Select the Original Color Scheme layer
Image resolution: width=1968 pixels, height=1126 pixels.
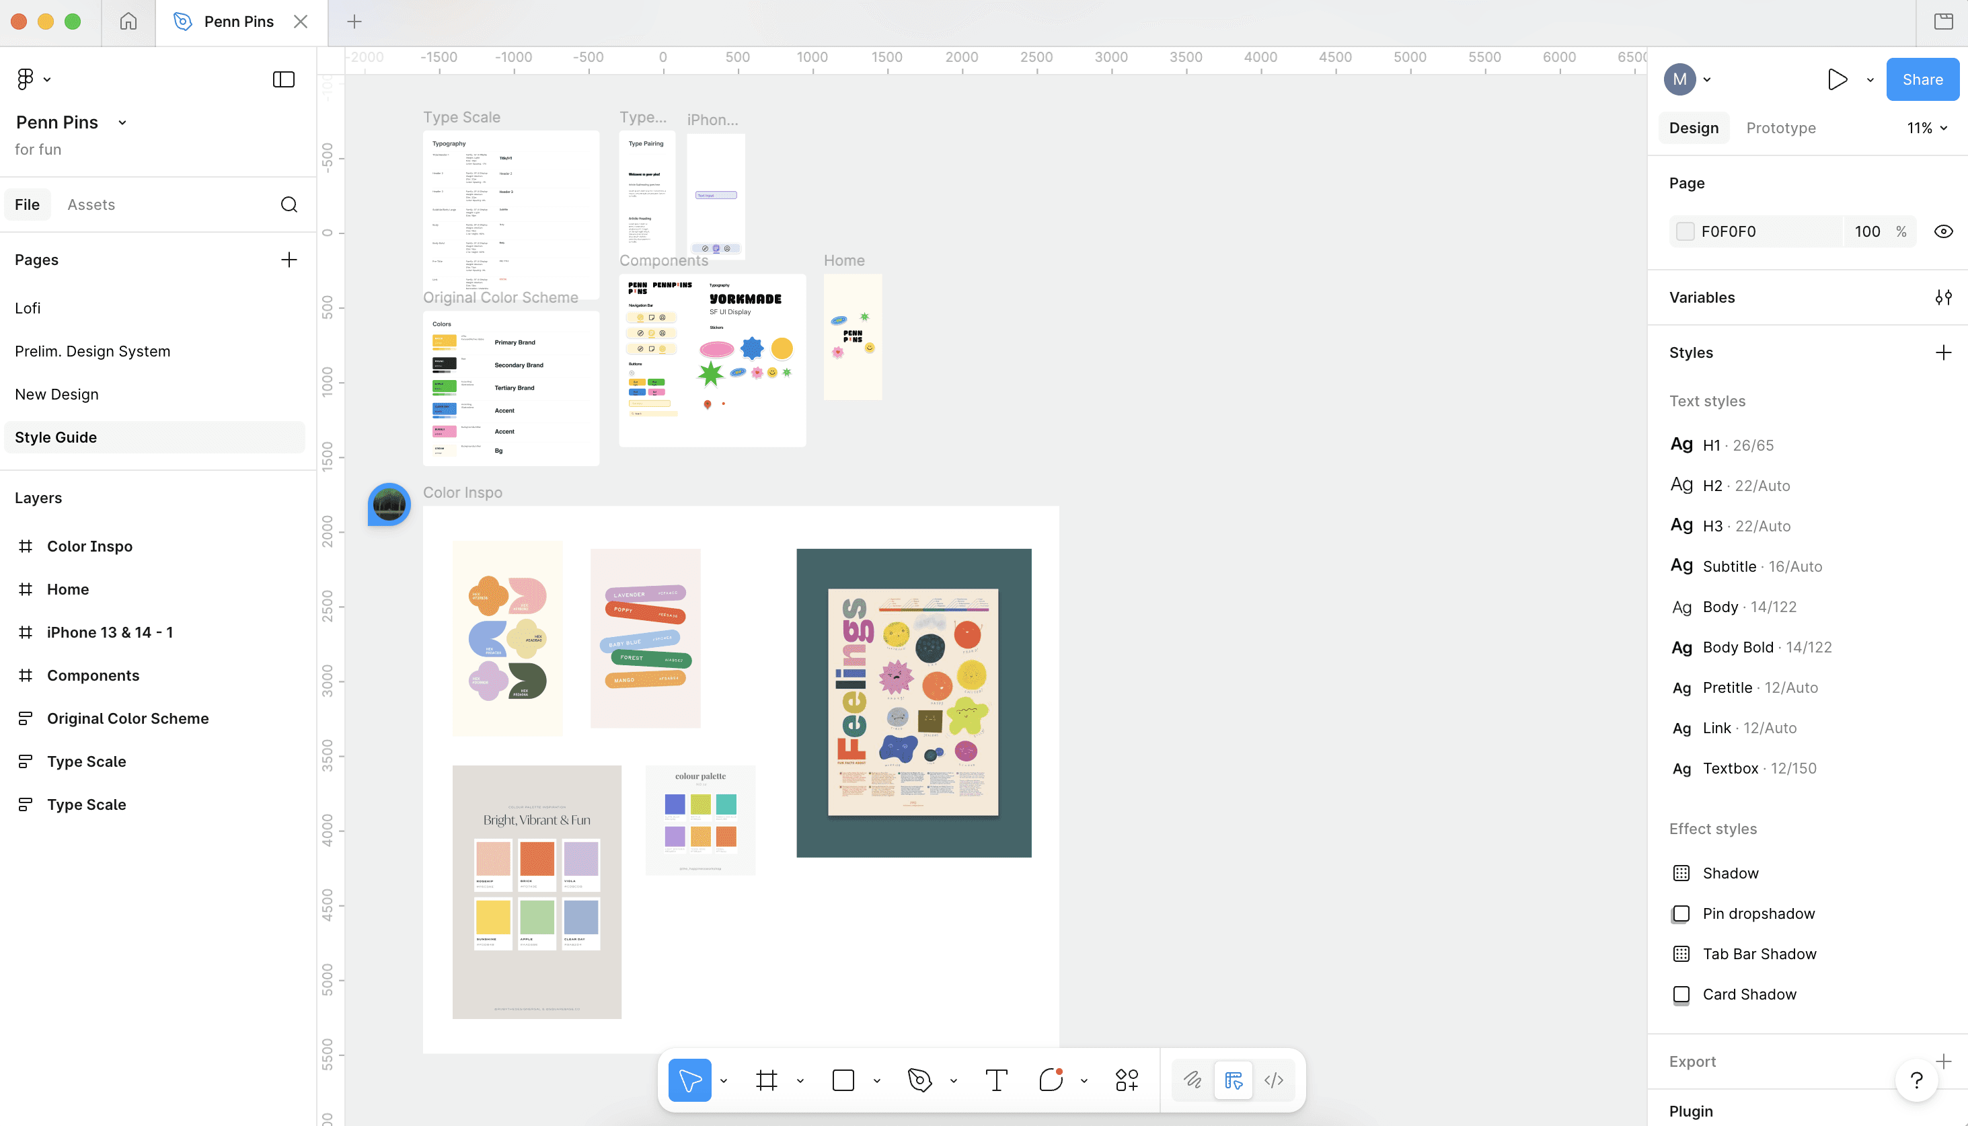click(128, 718)
